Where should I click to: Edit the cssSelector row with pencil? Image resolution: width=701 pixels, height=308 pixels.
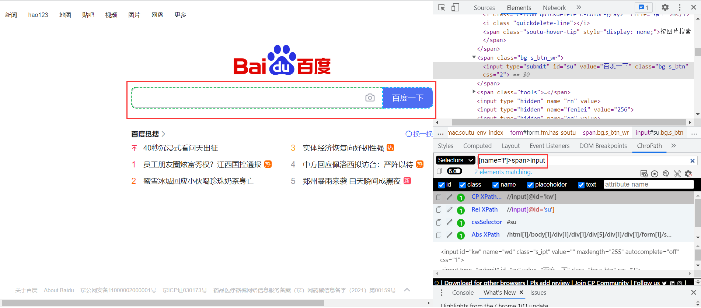[449, 222]
